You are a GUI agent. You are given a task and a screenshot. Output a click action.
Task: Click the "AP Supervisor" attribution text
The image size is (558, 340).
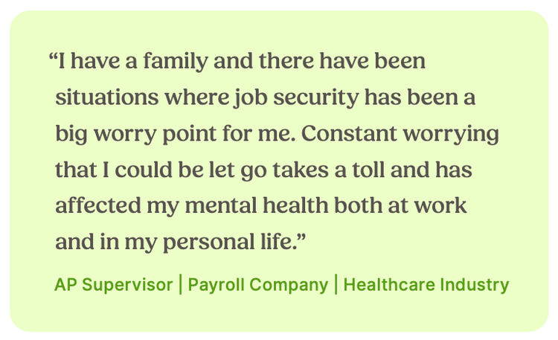click(x=114, y=285)
